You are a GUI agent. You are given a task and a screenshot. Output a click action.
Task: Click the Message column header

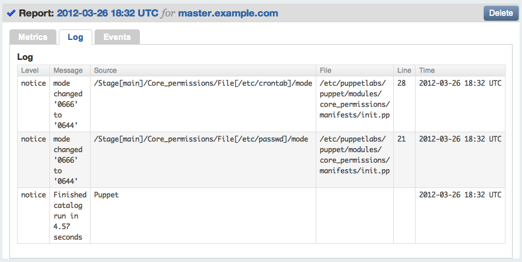[x=68, y=70]
